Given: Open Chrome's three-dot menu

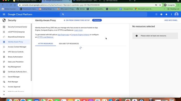Looking at the screenshot, I should (x=178, y=5).
